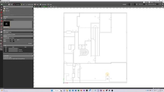Click the calculator icon beside the Calculation dropdowns
The width and height of the screenshot is (164, 92).
[137, 4]
